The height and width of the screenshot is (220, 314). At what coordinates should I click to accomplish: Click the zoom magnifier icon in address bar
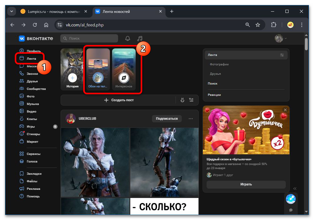(x=247, y=25)
